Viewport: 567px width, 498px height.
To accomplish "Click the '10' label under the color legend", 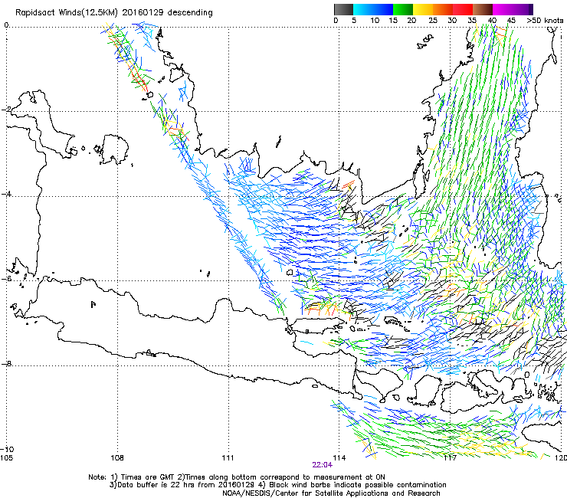I will [x=375, y=21].
